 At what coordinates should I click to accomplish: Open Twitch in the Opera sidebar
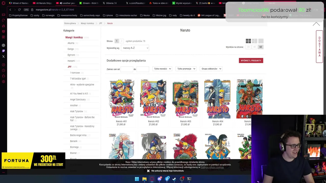point(4,51)
